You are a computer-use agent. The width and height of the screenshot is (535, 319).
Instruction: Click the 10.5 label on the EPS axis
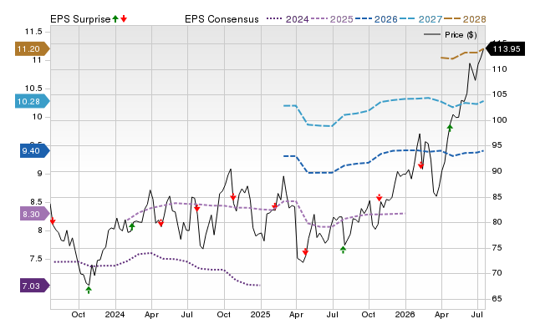pos(33,89)
